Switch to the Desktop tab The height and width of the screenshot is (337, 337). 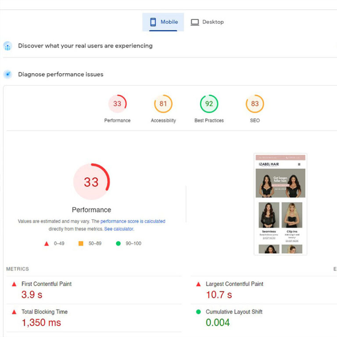click(207, 22)
